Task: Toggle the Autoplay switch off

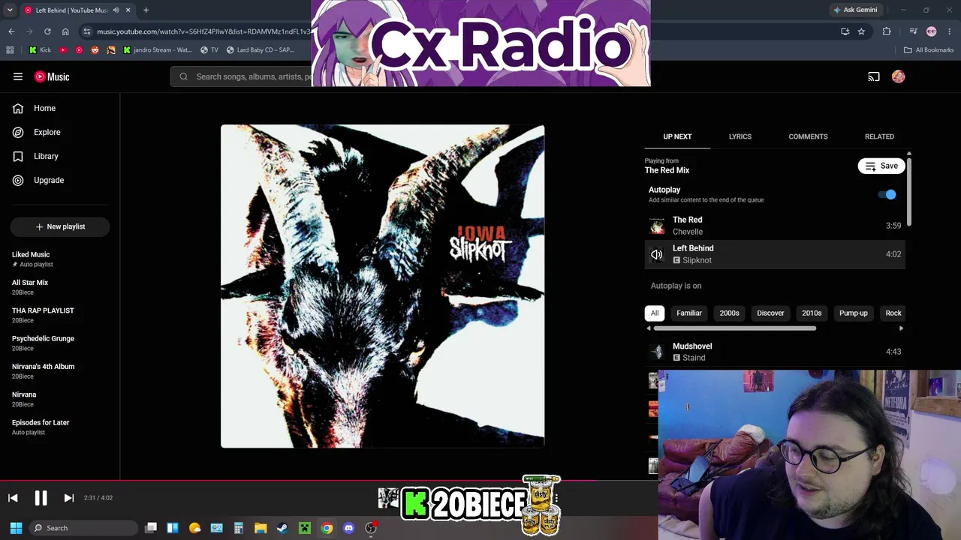Action: (887, 195)
